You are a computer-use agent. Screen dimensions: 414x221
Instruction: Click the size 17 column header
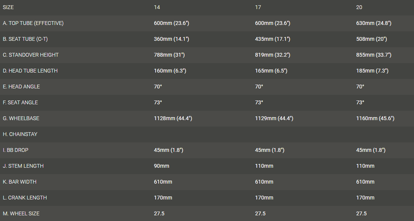point(258,8)
